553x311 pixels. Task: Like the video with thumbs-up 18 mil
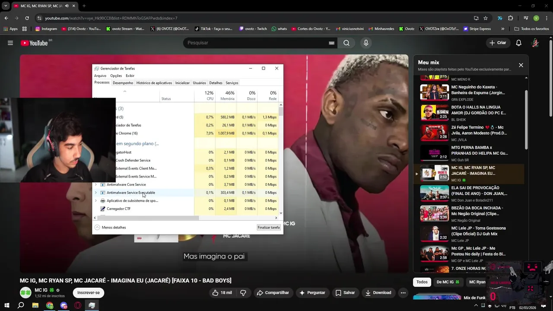tap(222, 293)
